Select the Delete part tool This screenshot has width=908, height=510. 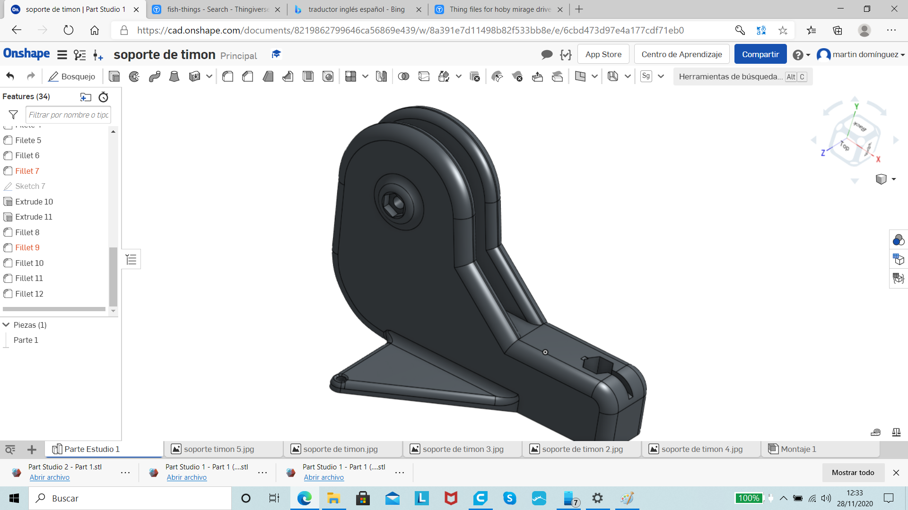[475, 76]
